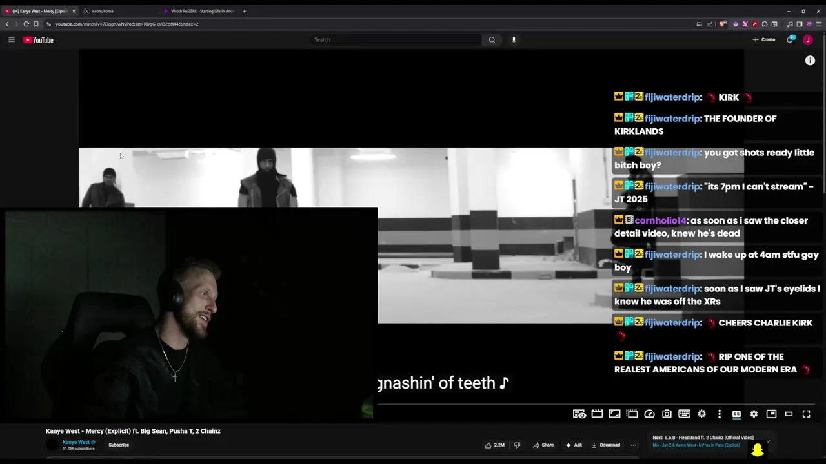Click the speedometer playback speed icon

point(649,414)
